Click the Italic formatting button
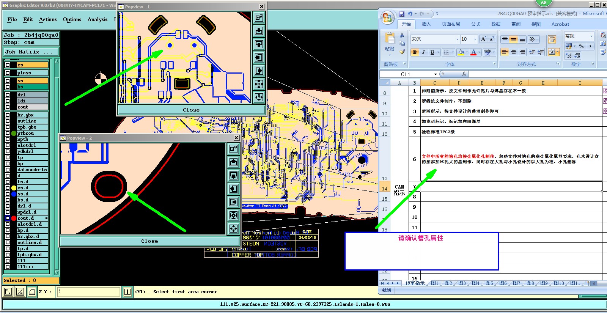The image size is (607, 313). pyautogui.click(x=423, y=52)
